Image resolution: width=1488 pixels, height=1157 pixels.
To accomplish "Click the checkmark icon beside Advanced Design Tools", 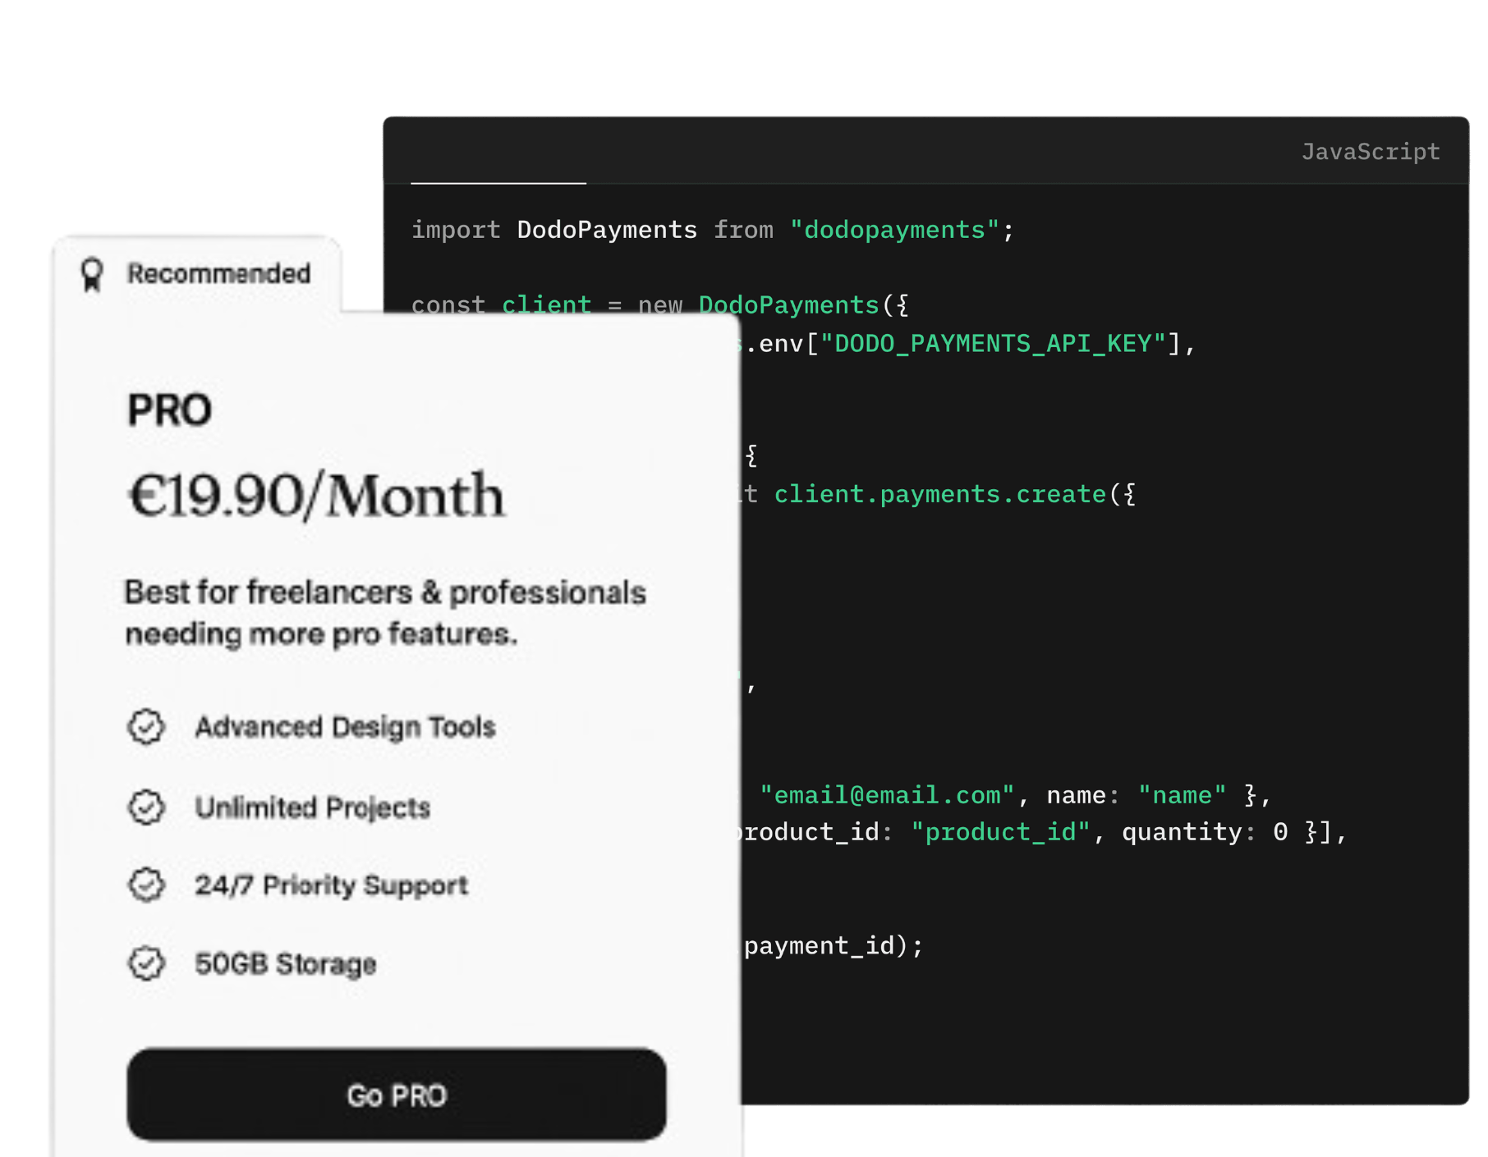I will tap(146, 726).
